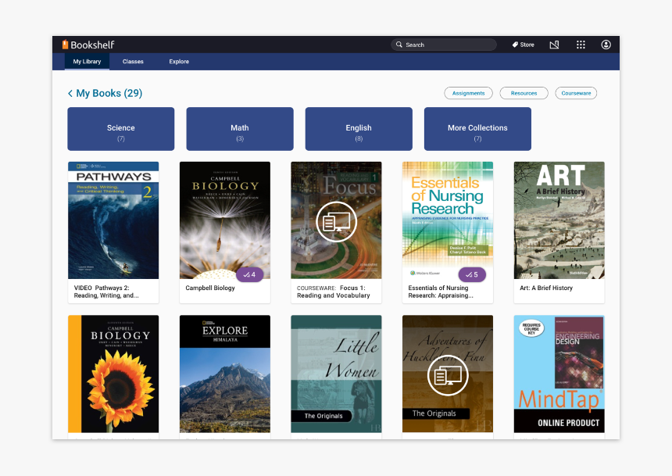Open the notifications flag icon

(x=554, y=45)
